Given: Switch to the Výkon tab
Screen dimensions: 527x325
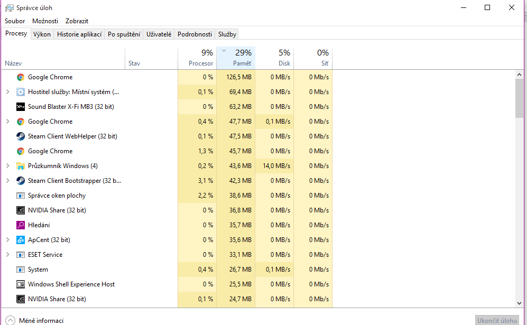Looking at the screenshot, I should point(42,34).
